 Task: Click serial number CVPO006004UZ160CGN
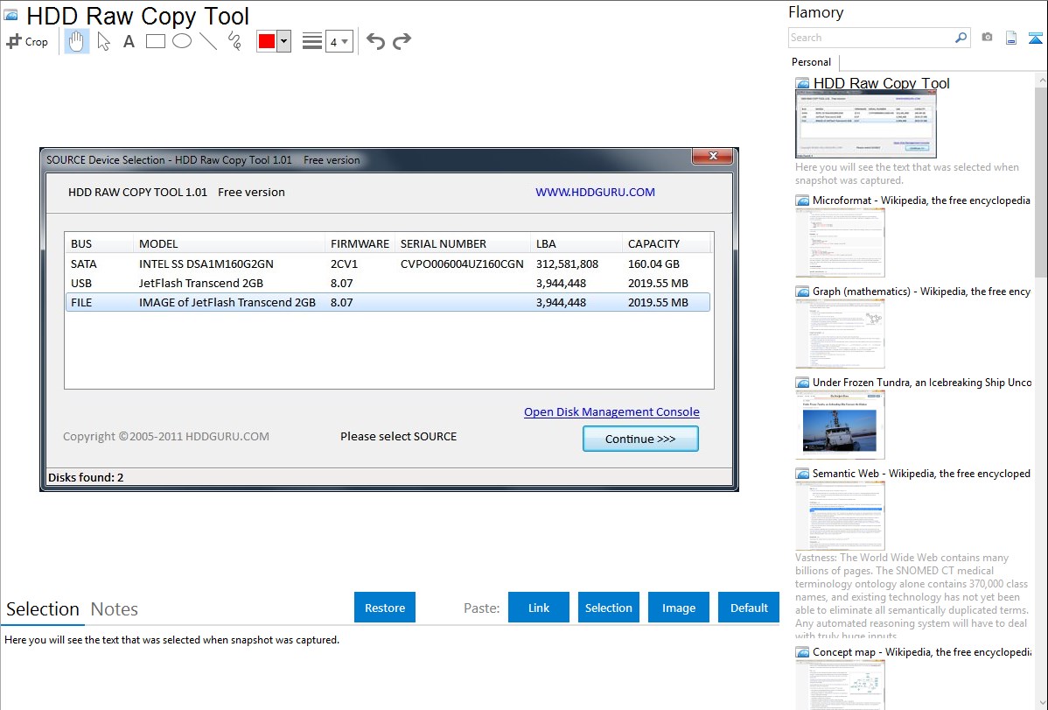point(462,264)
